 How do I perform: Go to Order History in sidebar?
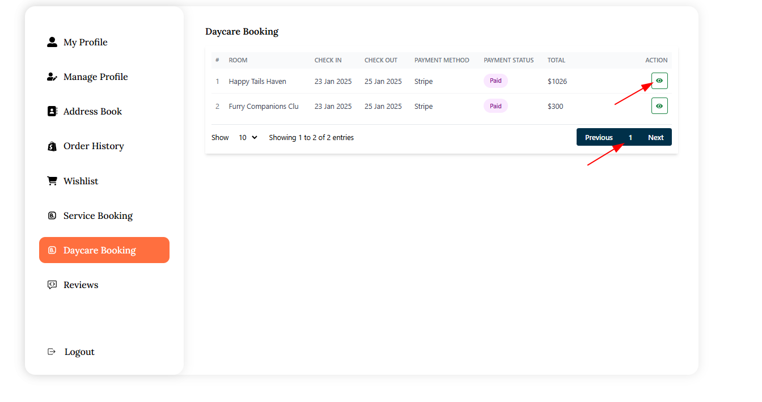point(94,146)
